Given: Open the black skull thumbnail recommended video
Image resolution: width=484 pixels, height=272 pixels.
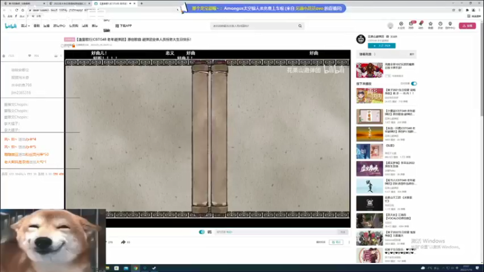Looking at the screenshot, I should tap(370, 203).
